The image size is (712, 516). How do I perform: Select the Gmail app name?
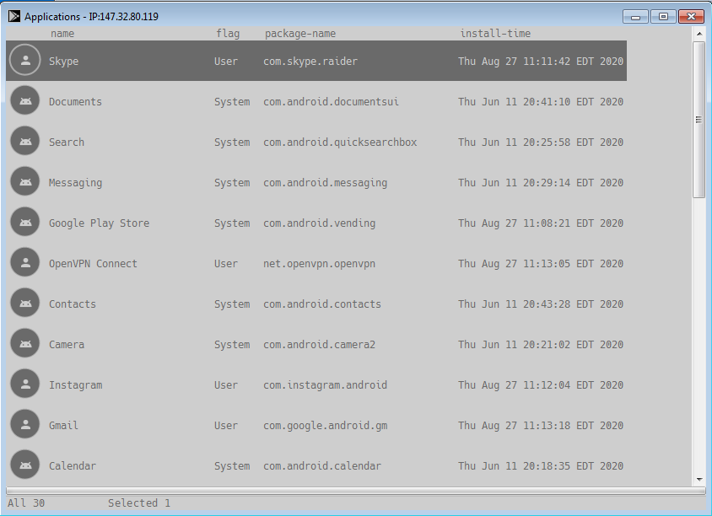[63, 425]
